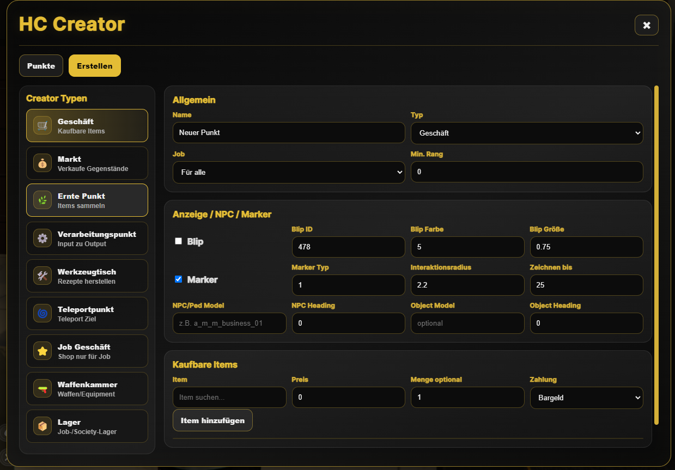
Task: Click the Waffen/Equipment description text
Action: coord(86,394)
